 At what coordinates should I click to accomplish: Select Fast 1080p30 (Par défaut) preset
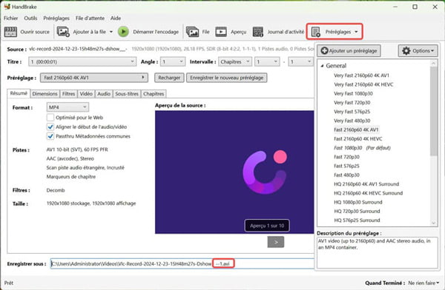362,148
